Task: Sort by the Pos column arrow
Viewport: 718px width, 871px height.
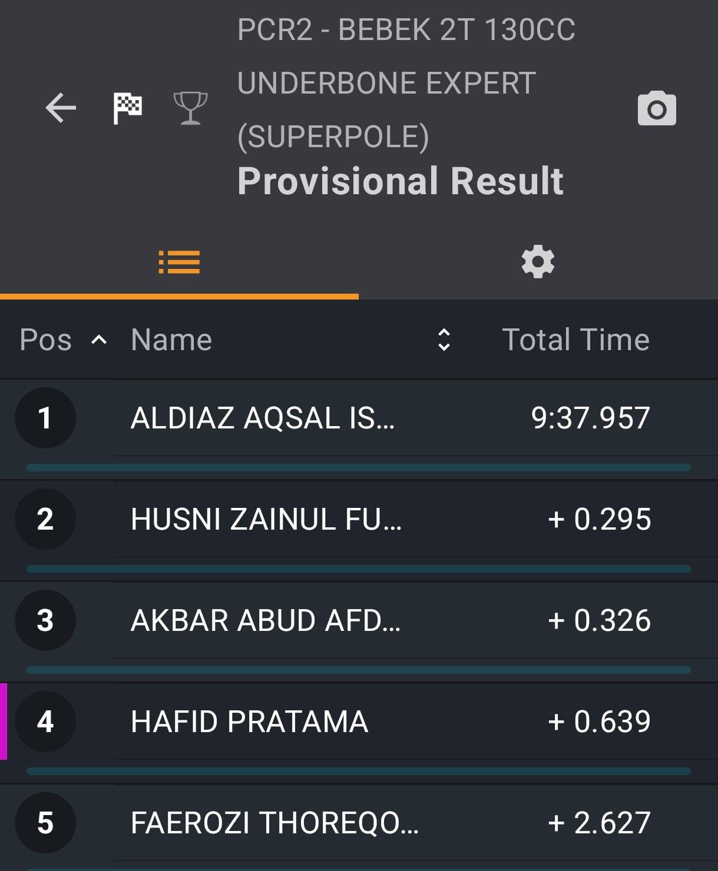Action: (99, 340)
